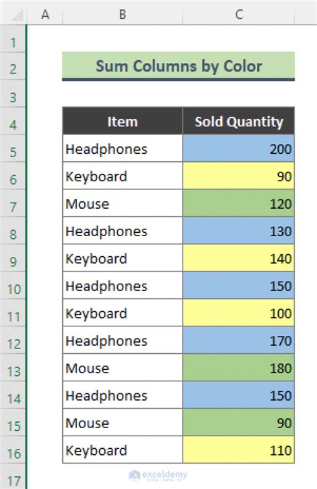This screenshot has width=317, height=489.
Task: Click the Sum Columns by Color title cell
Action: click(179, 66)
